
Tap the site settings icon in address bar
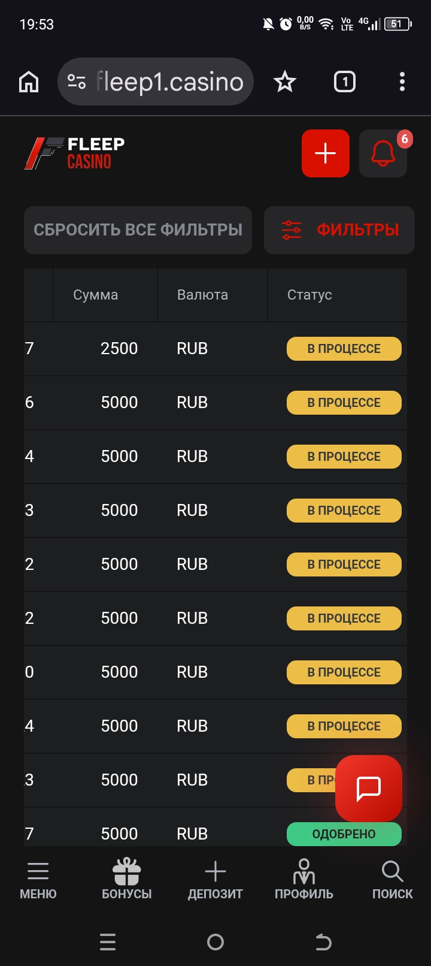(x=77, y=81)
